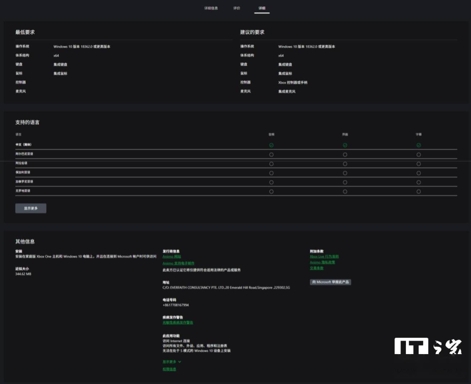Viewport: 471px width, 384px height.
Task: Open 光敏性疾病发作警告 link
Action: 178,322
